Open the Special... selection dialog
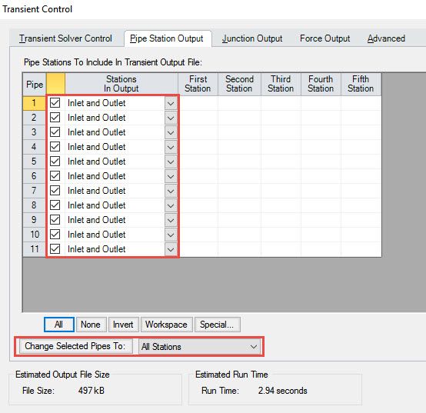This screenshot has width=426, height=413. 218,325
